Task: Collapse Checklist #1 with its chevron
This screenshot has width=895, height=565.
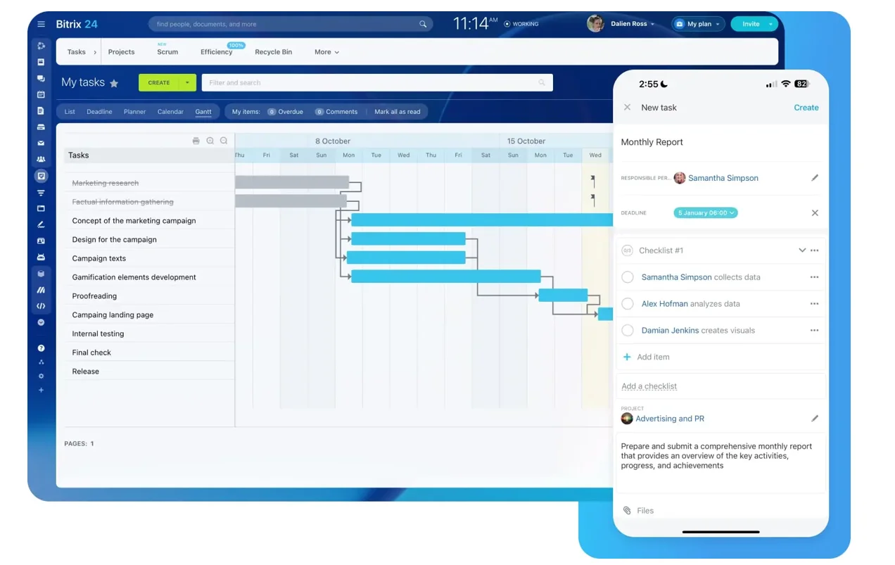Action: pos(802,250)
